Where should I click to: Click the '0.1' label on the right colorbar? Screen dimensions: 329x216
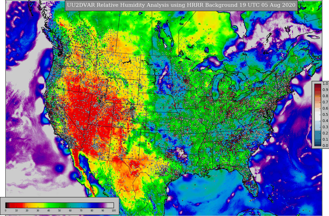(325, 139)
